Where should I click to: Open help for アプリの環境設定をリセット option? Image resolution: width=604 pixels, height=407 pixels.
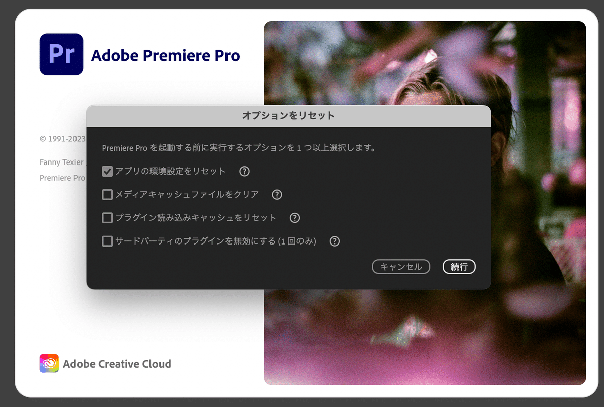[244, 171]
